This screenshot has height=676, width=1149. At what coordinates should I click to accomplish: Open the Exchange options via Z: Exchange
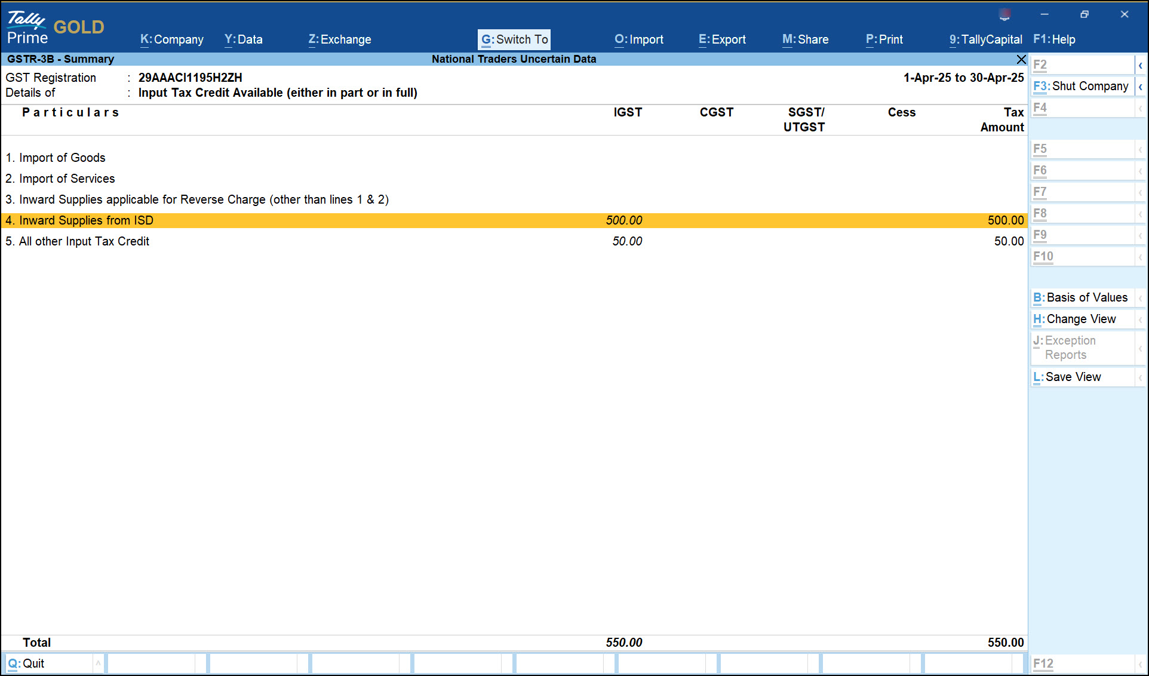point(339,39)
